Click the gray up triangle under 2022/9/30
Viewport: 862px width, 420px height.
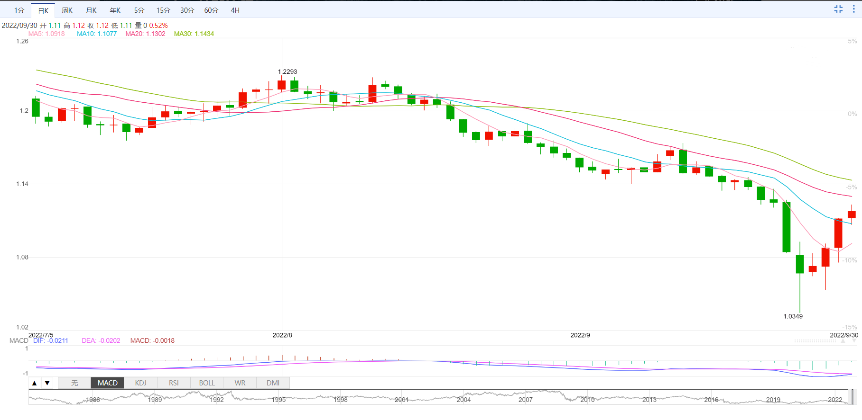point(843,341)
